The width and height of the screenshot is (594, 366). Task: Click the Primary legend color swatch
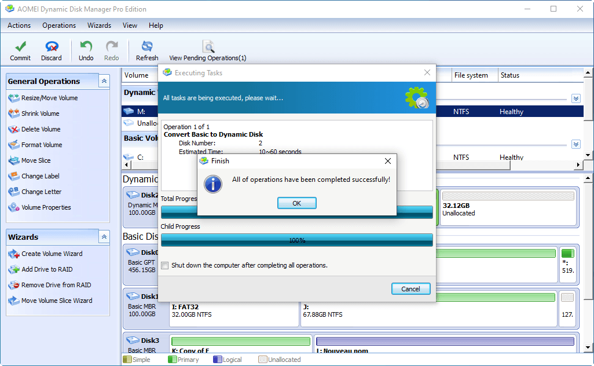coord(172,359)
